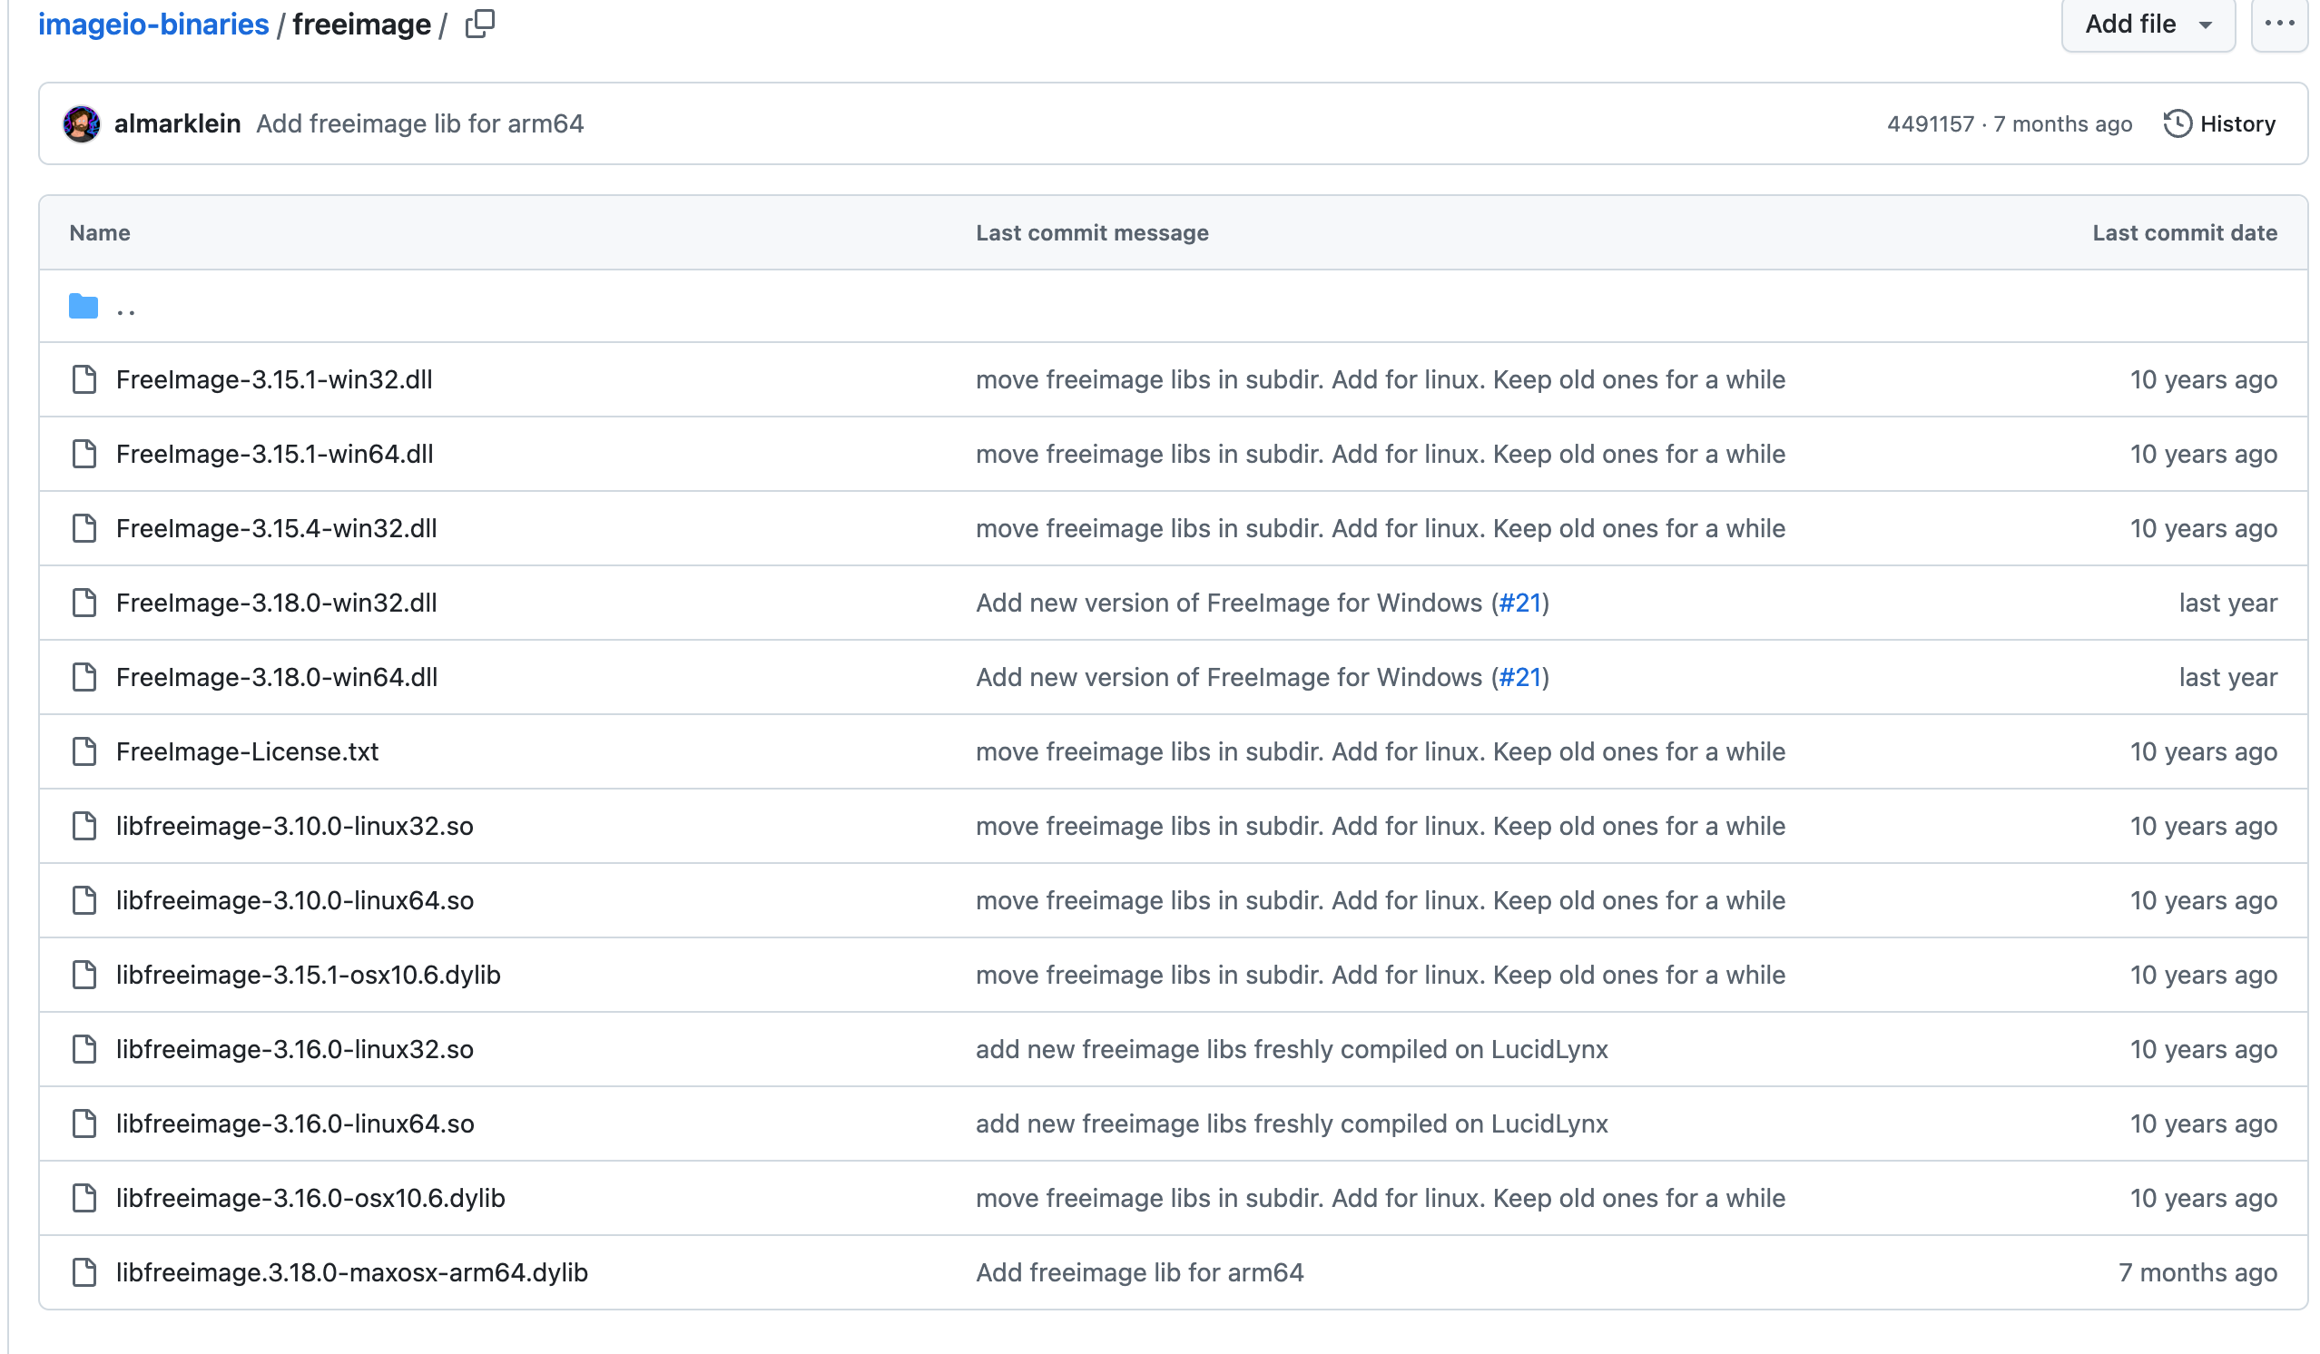
Task: Open libfreeimage-3.15.1-osx10.6.dylib file
Action: 308,975
